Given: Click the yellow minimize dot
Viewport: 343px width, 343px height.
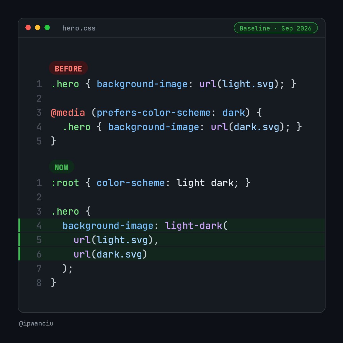Looking at the screenshot, I should click(37, 28).
